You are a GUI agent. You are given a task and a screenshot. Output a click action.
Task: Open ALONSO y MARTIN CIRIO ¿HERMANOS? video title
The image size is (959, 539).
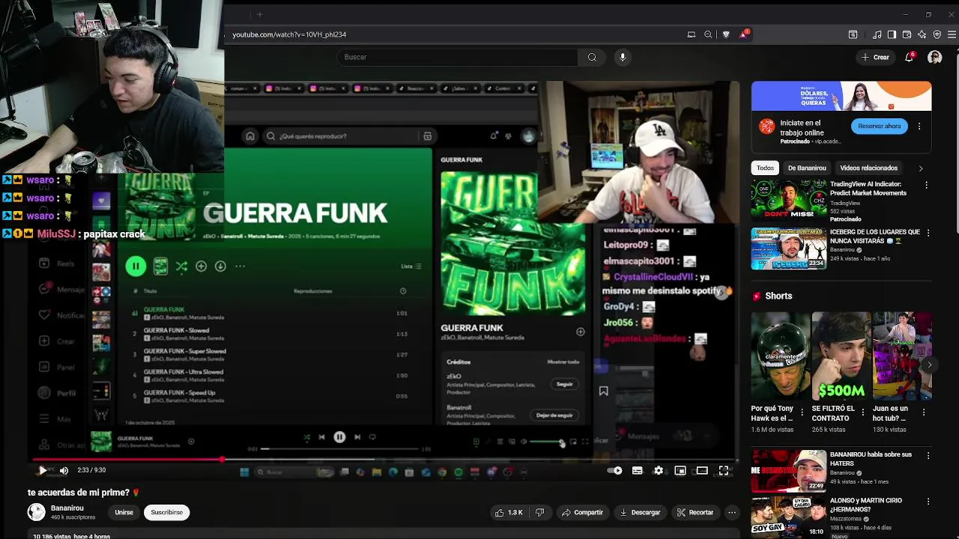click(x=865, y=505)
